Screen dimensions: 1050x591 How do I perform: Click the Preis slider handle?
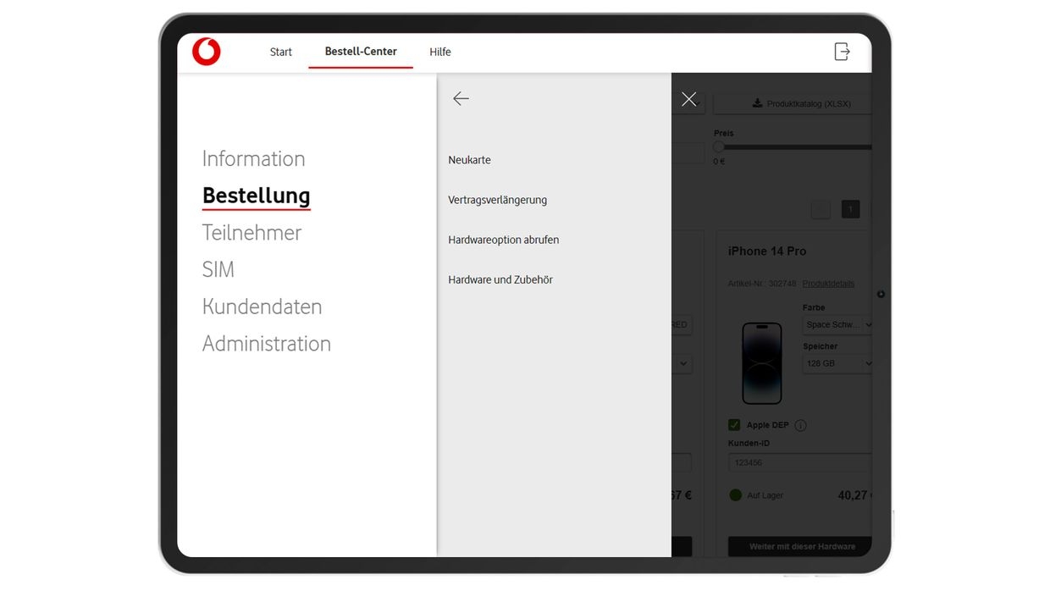click(x=718, y=146)
